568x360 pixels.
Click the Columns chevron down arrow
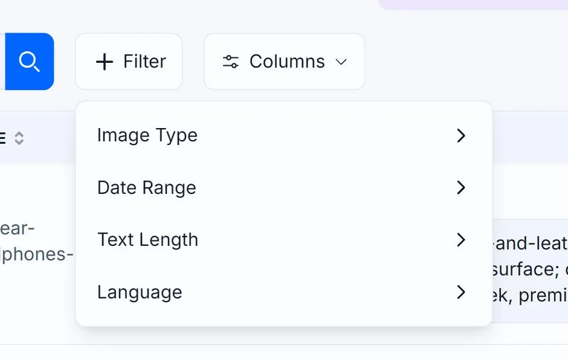341,62
